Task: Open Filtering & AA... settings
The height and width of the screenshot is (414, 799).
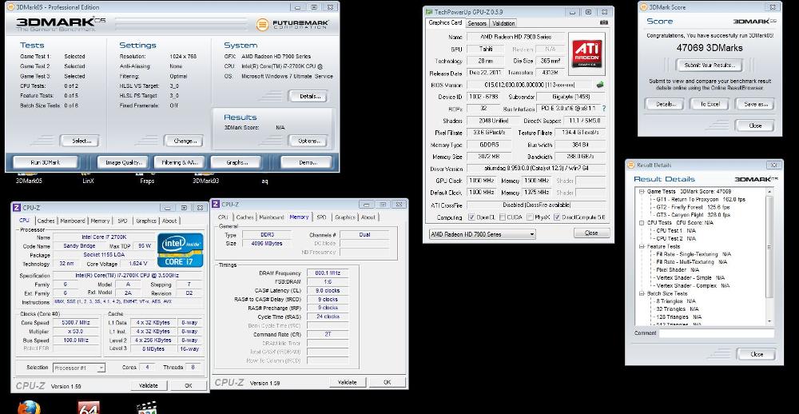Action: pos(179,162)
